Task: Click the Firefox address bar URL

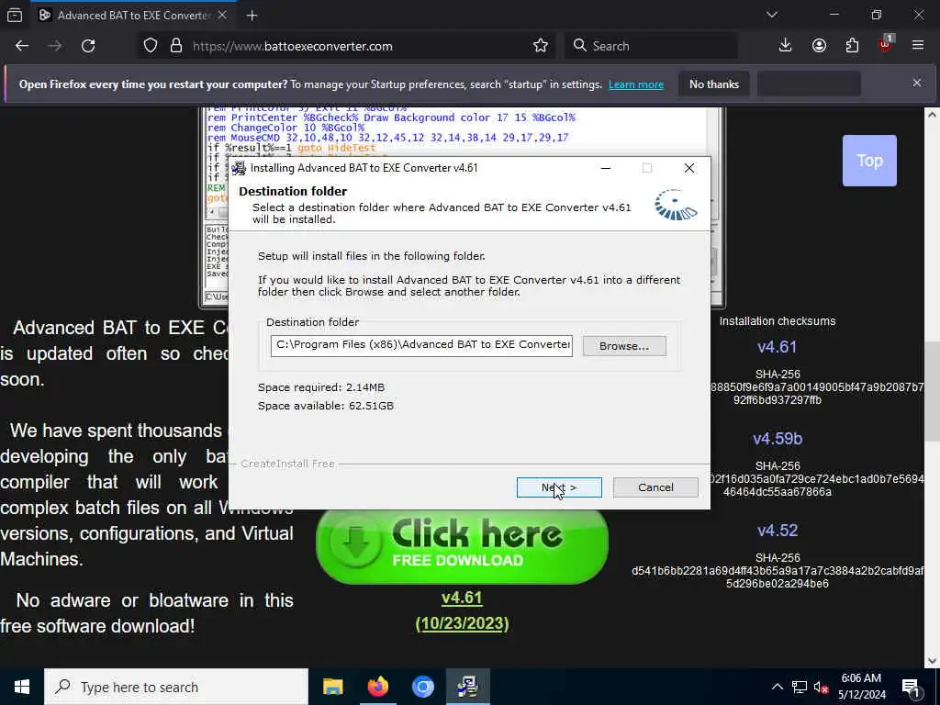Action: coord(293,46)
